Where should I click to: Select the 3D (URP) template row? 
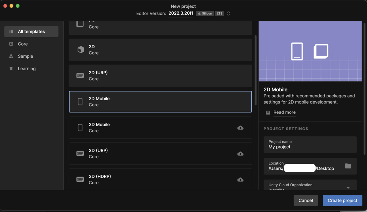160,154
